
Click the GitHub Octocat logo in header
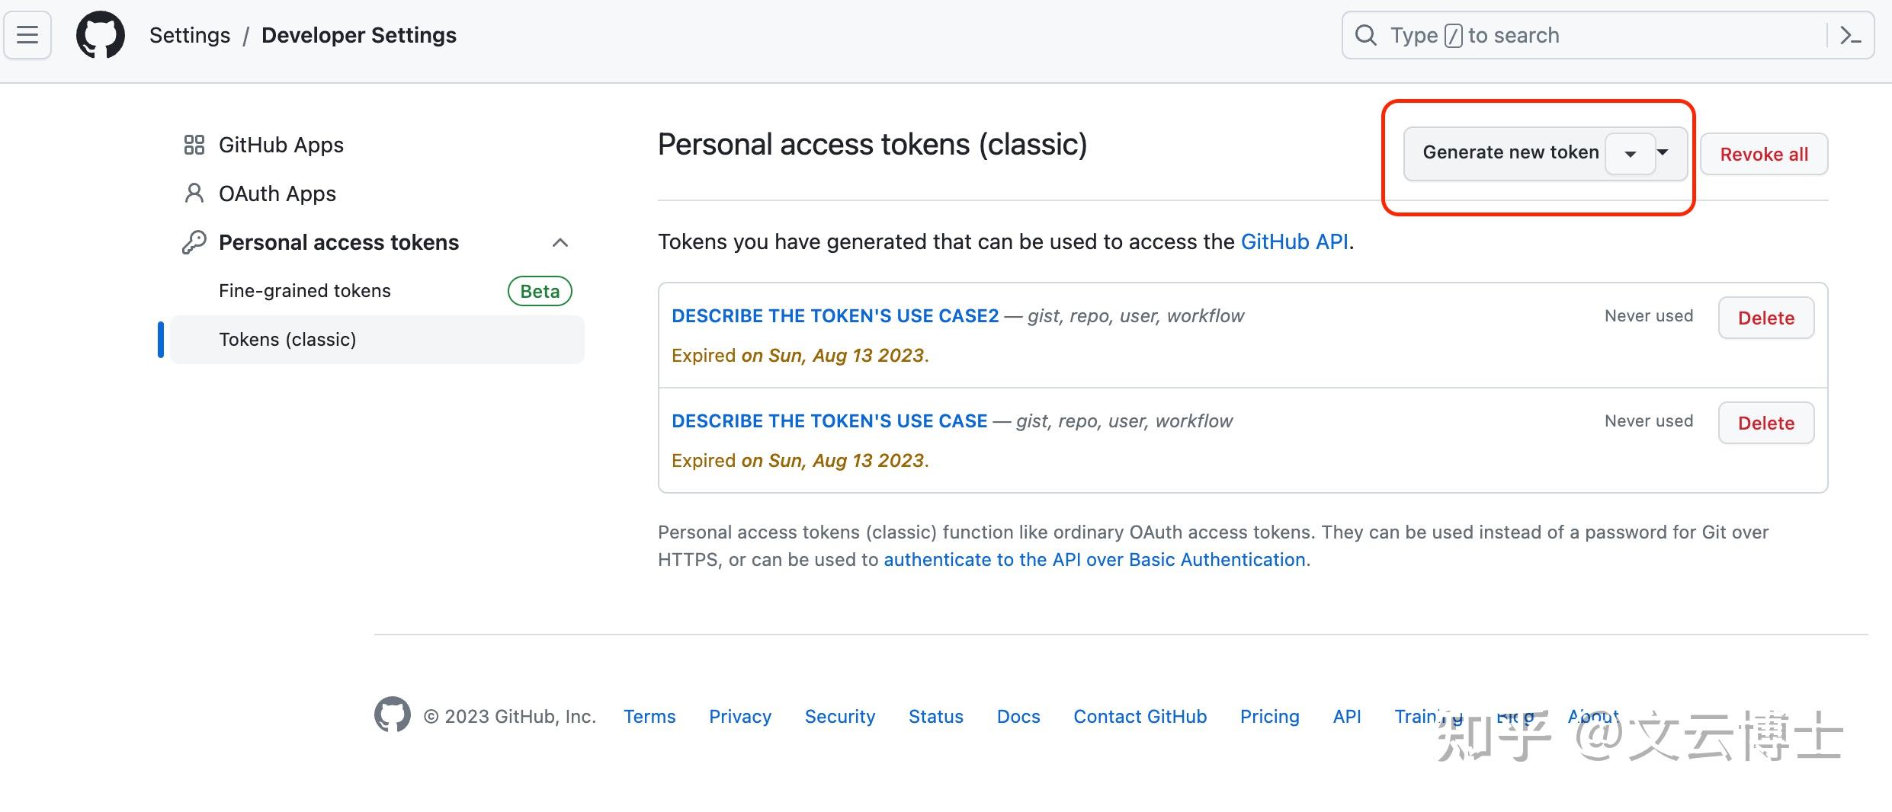(x=101, y=35)
